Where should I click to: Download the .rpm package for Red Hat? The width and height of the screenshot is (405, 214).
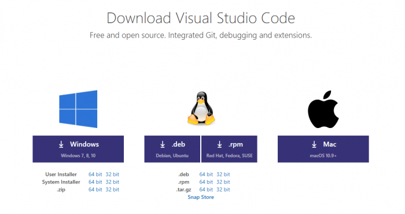pos(229,149)
